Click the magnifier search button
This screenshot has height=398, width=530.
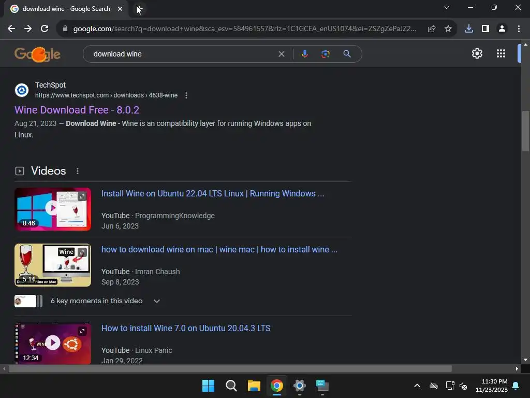click(x=347, y=54)
